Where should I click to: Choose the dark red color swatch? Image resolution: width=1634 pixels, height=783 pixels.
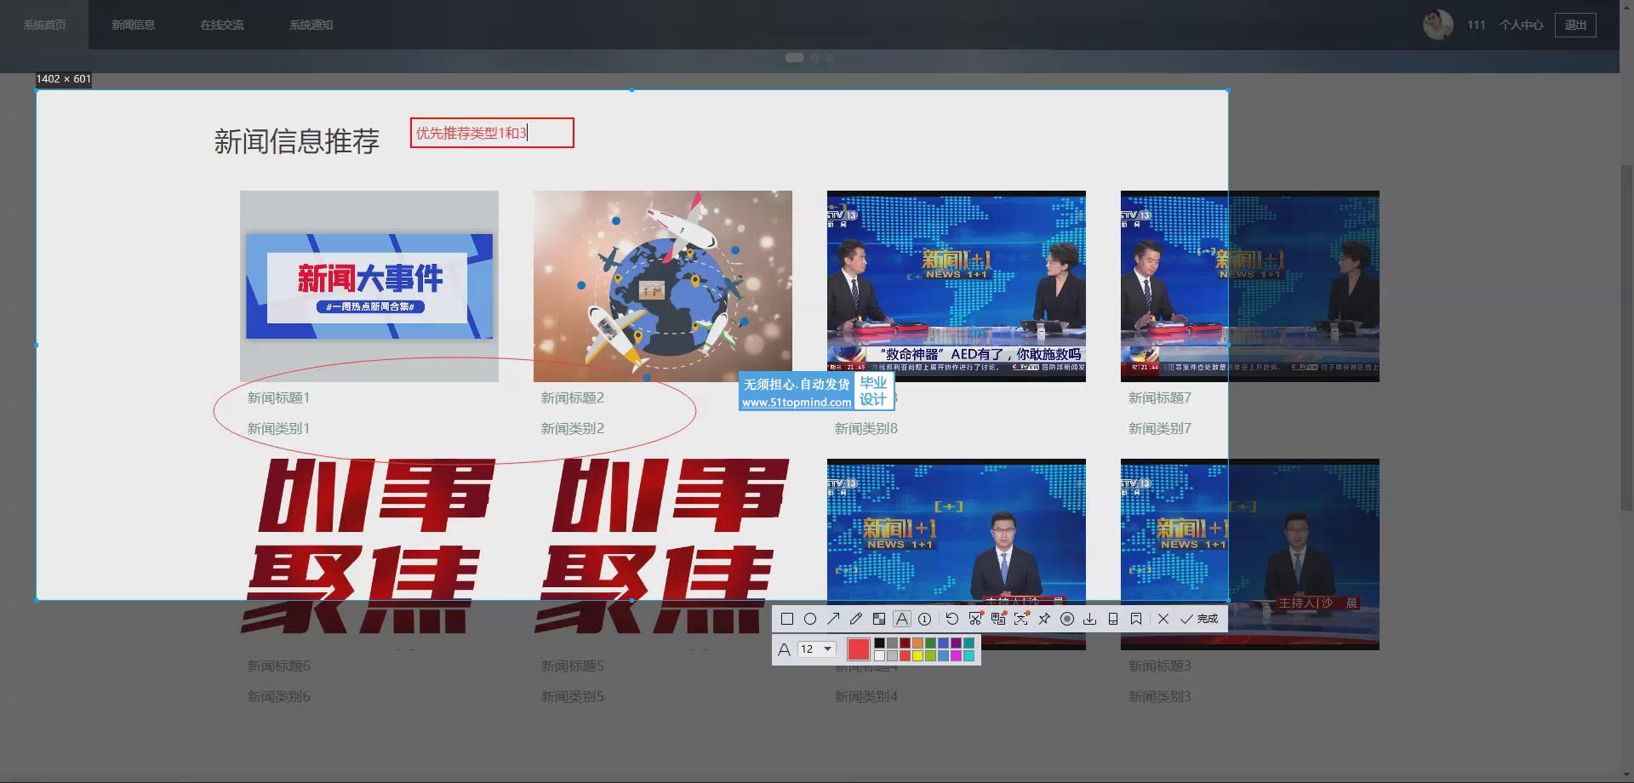(x=906, y=643)
